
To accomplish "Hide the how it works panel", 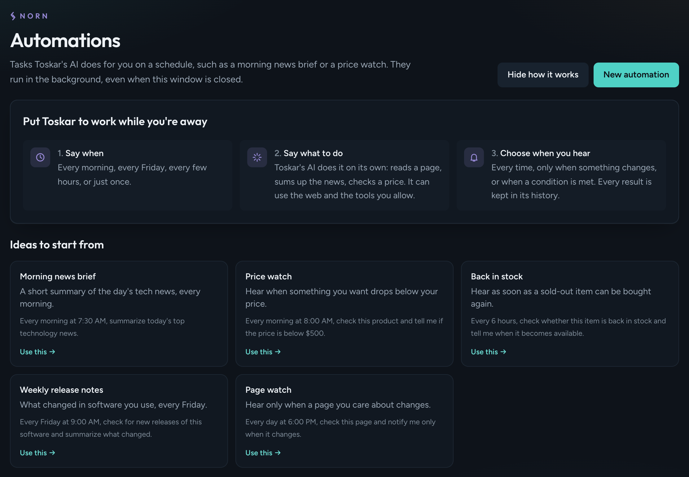I will (x=543, y=75).
